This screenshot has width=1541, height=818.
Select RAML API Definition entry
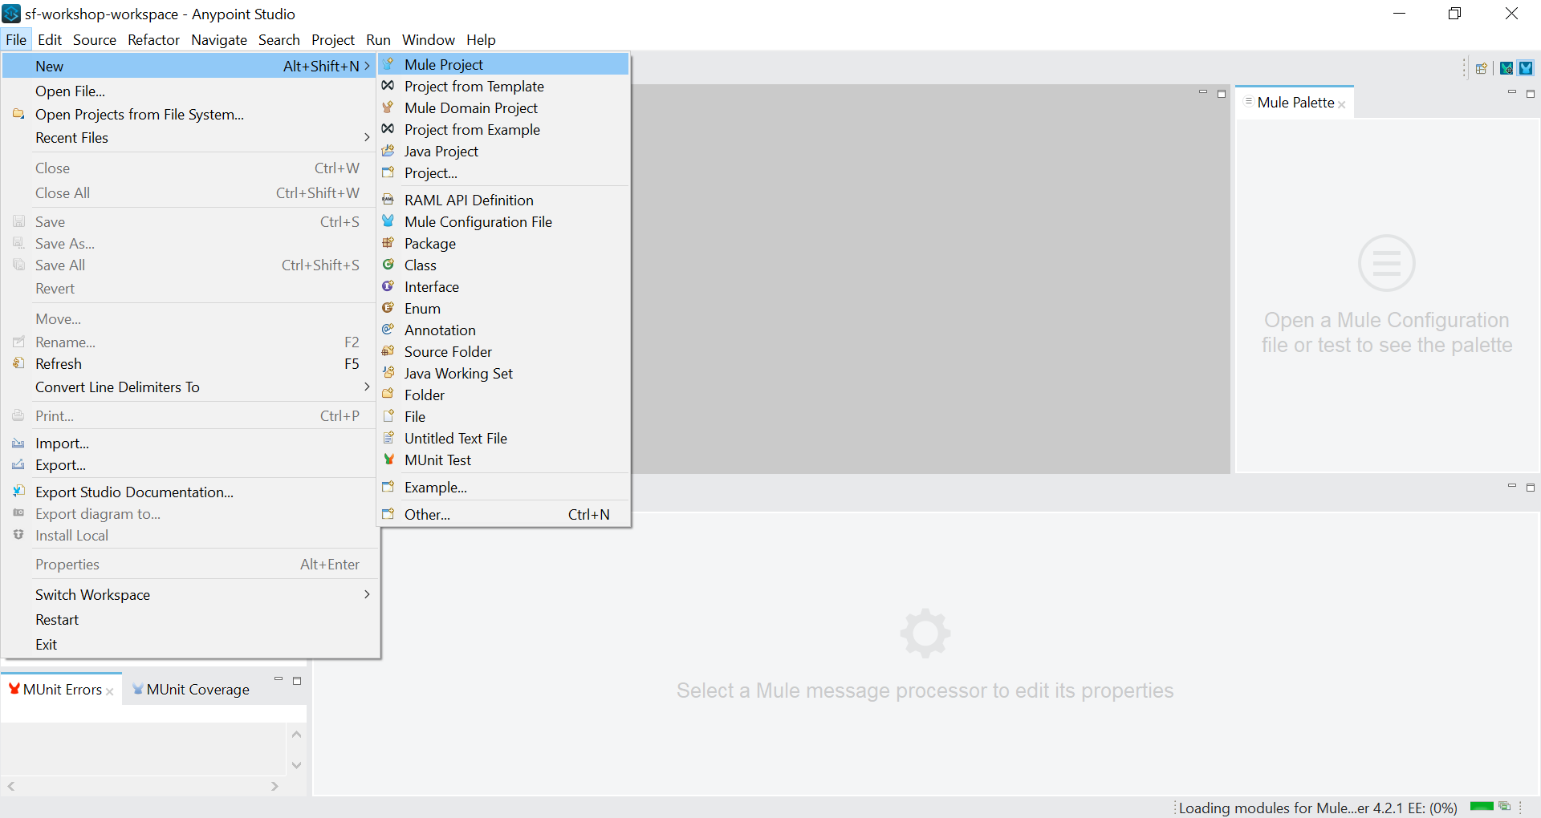(x=469, y=200)
